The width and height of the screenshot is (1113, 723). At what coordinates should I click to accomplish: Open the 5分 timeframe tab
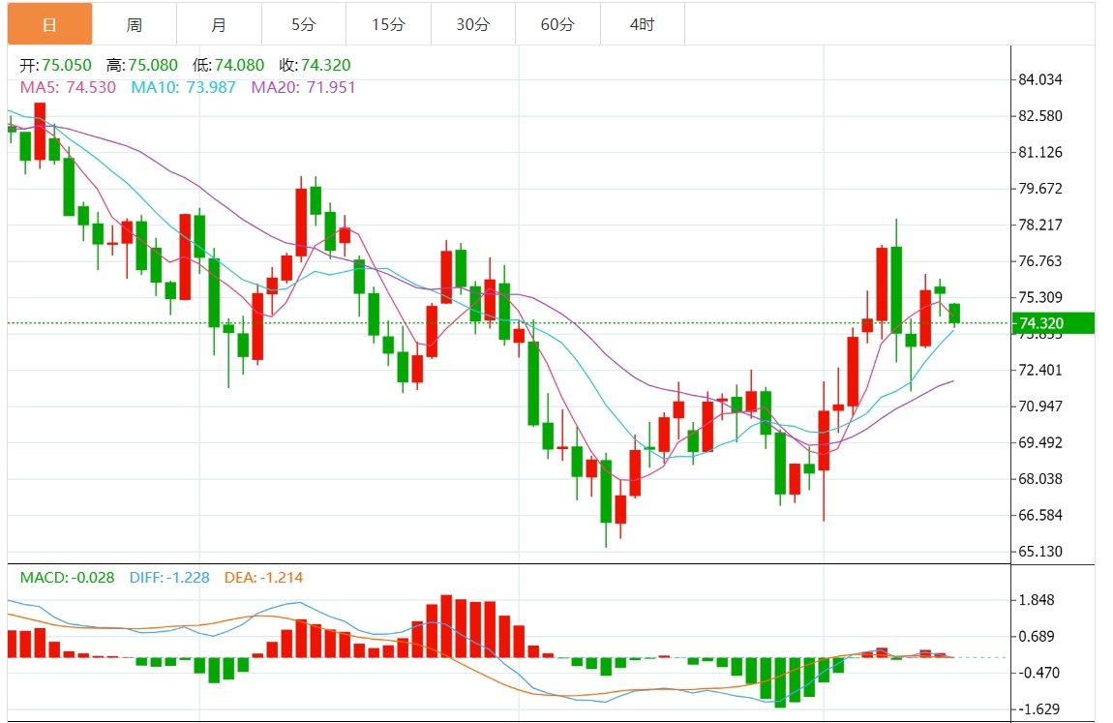(303, 25)
